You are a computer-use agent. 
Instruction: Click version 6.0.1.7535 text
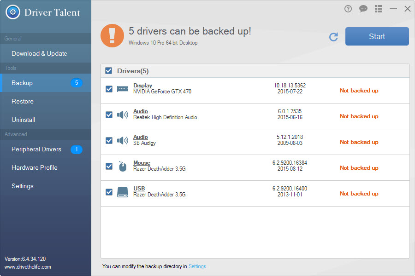[290, 111]
